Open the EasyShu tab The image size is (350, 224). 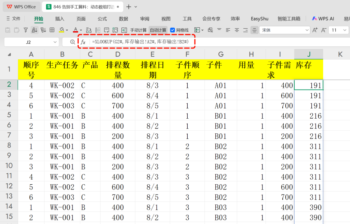tap(259, 19)
